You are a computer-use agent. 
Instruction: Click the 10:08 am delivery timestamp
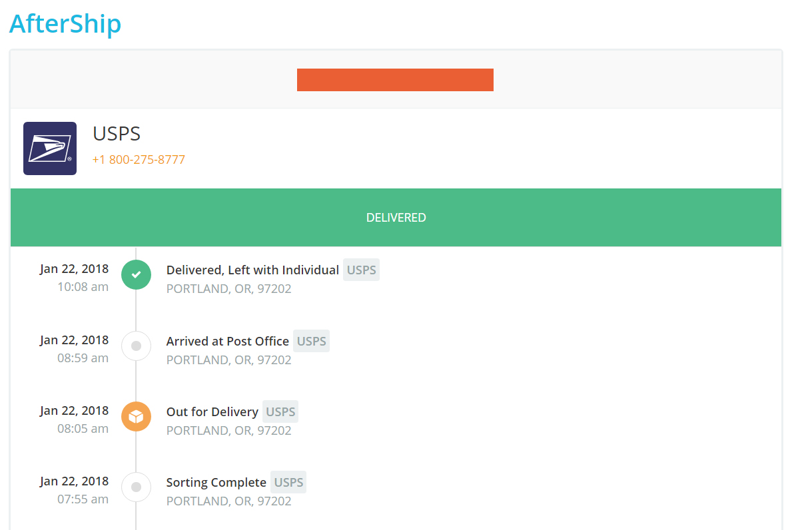tap(83, 287)
